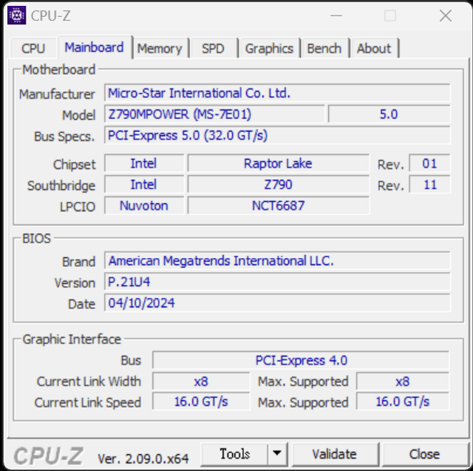
Task: Click the model revision value 5.0
Action: click(389, 114)
